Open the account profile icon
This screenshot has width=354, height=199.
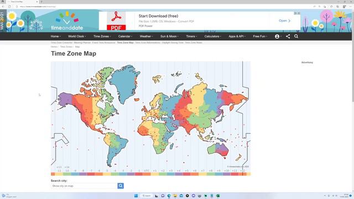click(x=277, y=36)
